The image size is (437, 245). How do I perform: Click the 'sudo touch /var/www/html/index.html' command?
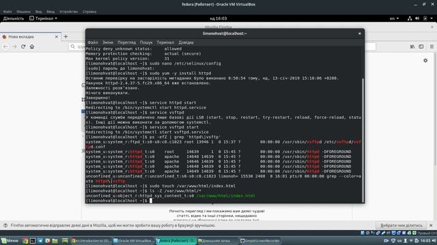(x=193, y=186)
